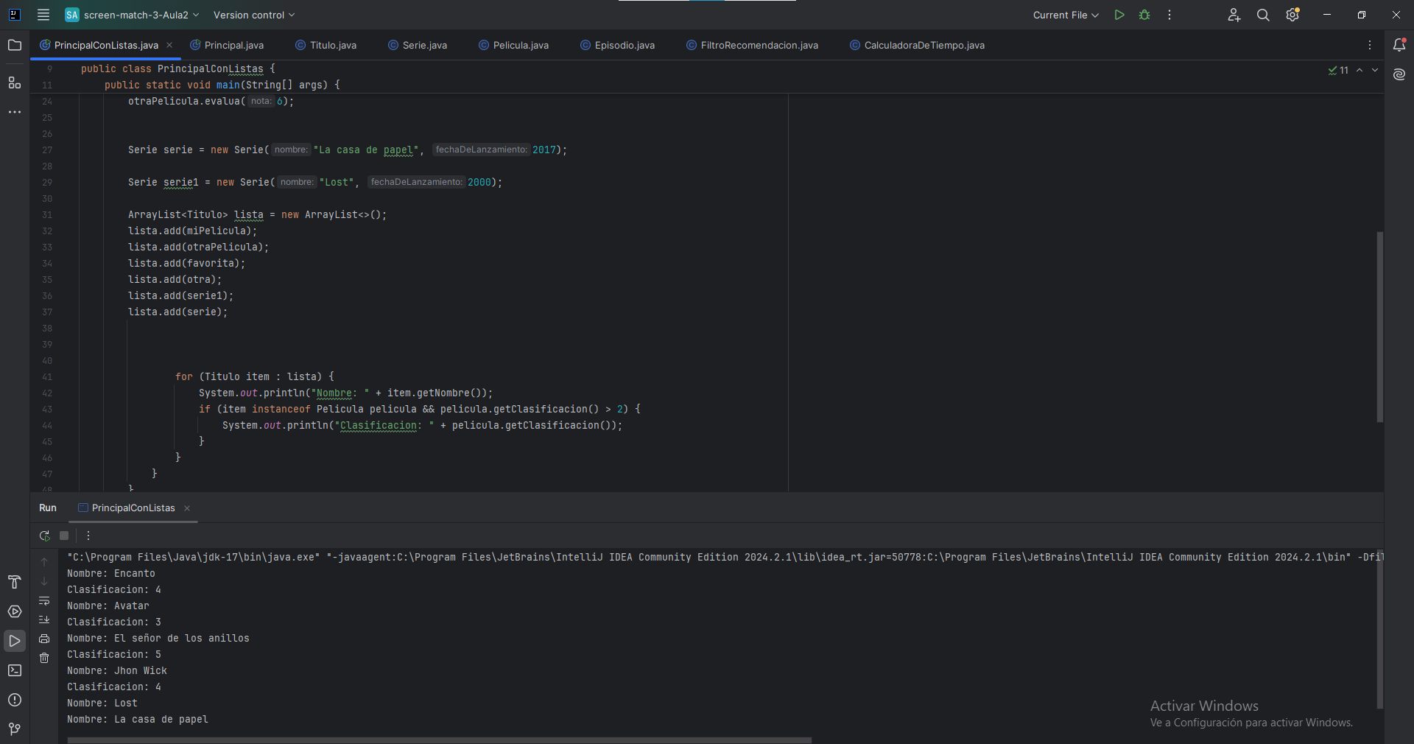Click the 'getClasificacion() > 2' condition line
The height and width of the screenshot is (744, 1414).
coord(420,409)
